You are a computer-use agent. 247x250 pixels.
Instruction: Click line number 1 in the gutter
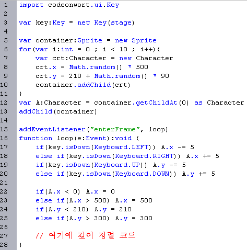click(x=6, y=5)
